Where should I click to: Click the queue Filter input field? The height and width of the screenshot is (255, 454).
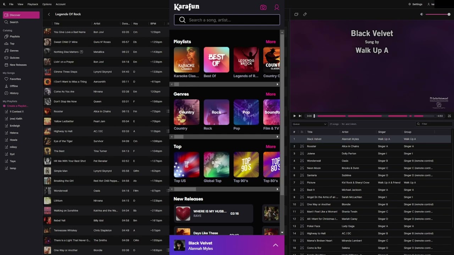pos(434,124)
